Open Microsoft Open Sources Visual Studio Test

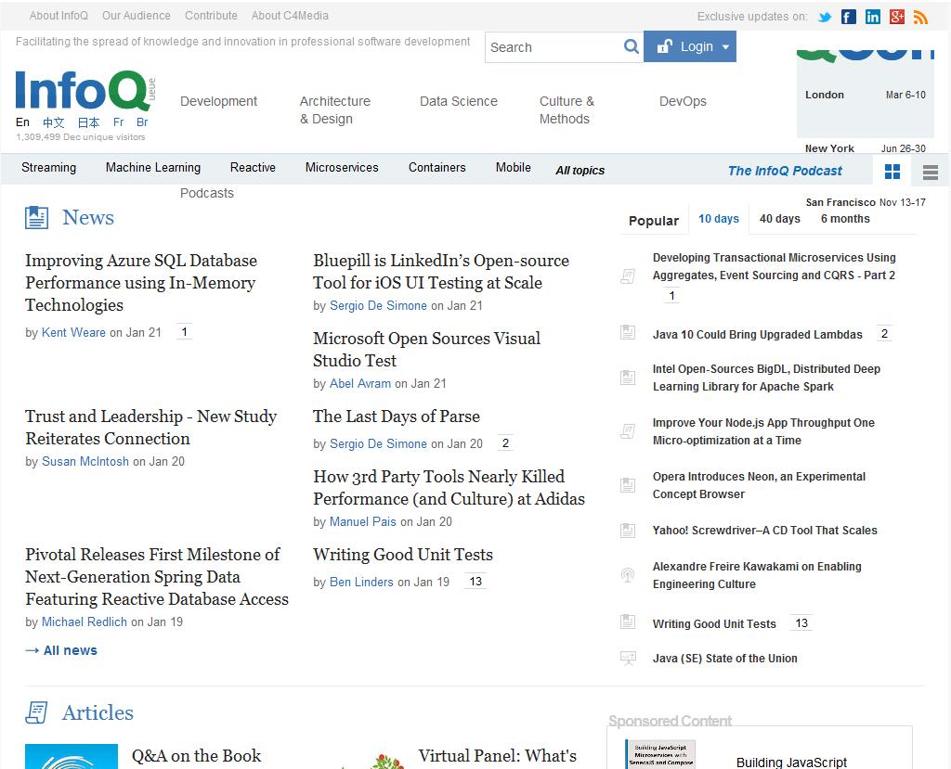pos(426,350)
